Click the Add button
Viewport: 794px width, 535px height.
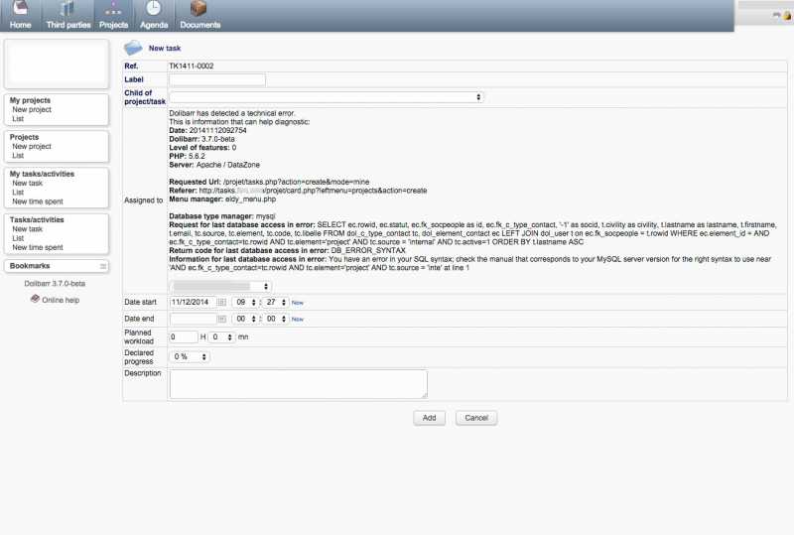(429, 419)
